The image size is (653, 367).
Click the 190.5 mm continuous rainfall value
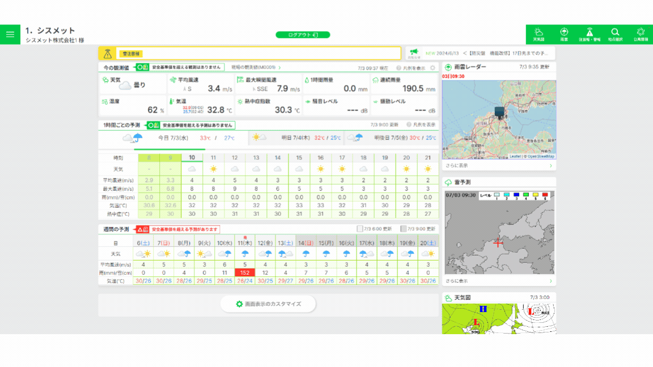(418, 88)
